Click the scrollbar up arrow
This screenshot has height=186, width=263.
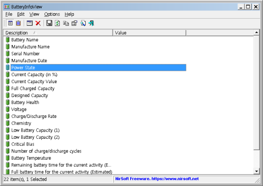(257, 32)
